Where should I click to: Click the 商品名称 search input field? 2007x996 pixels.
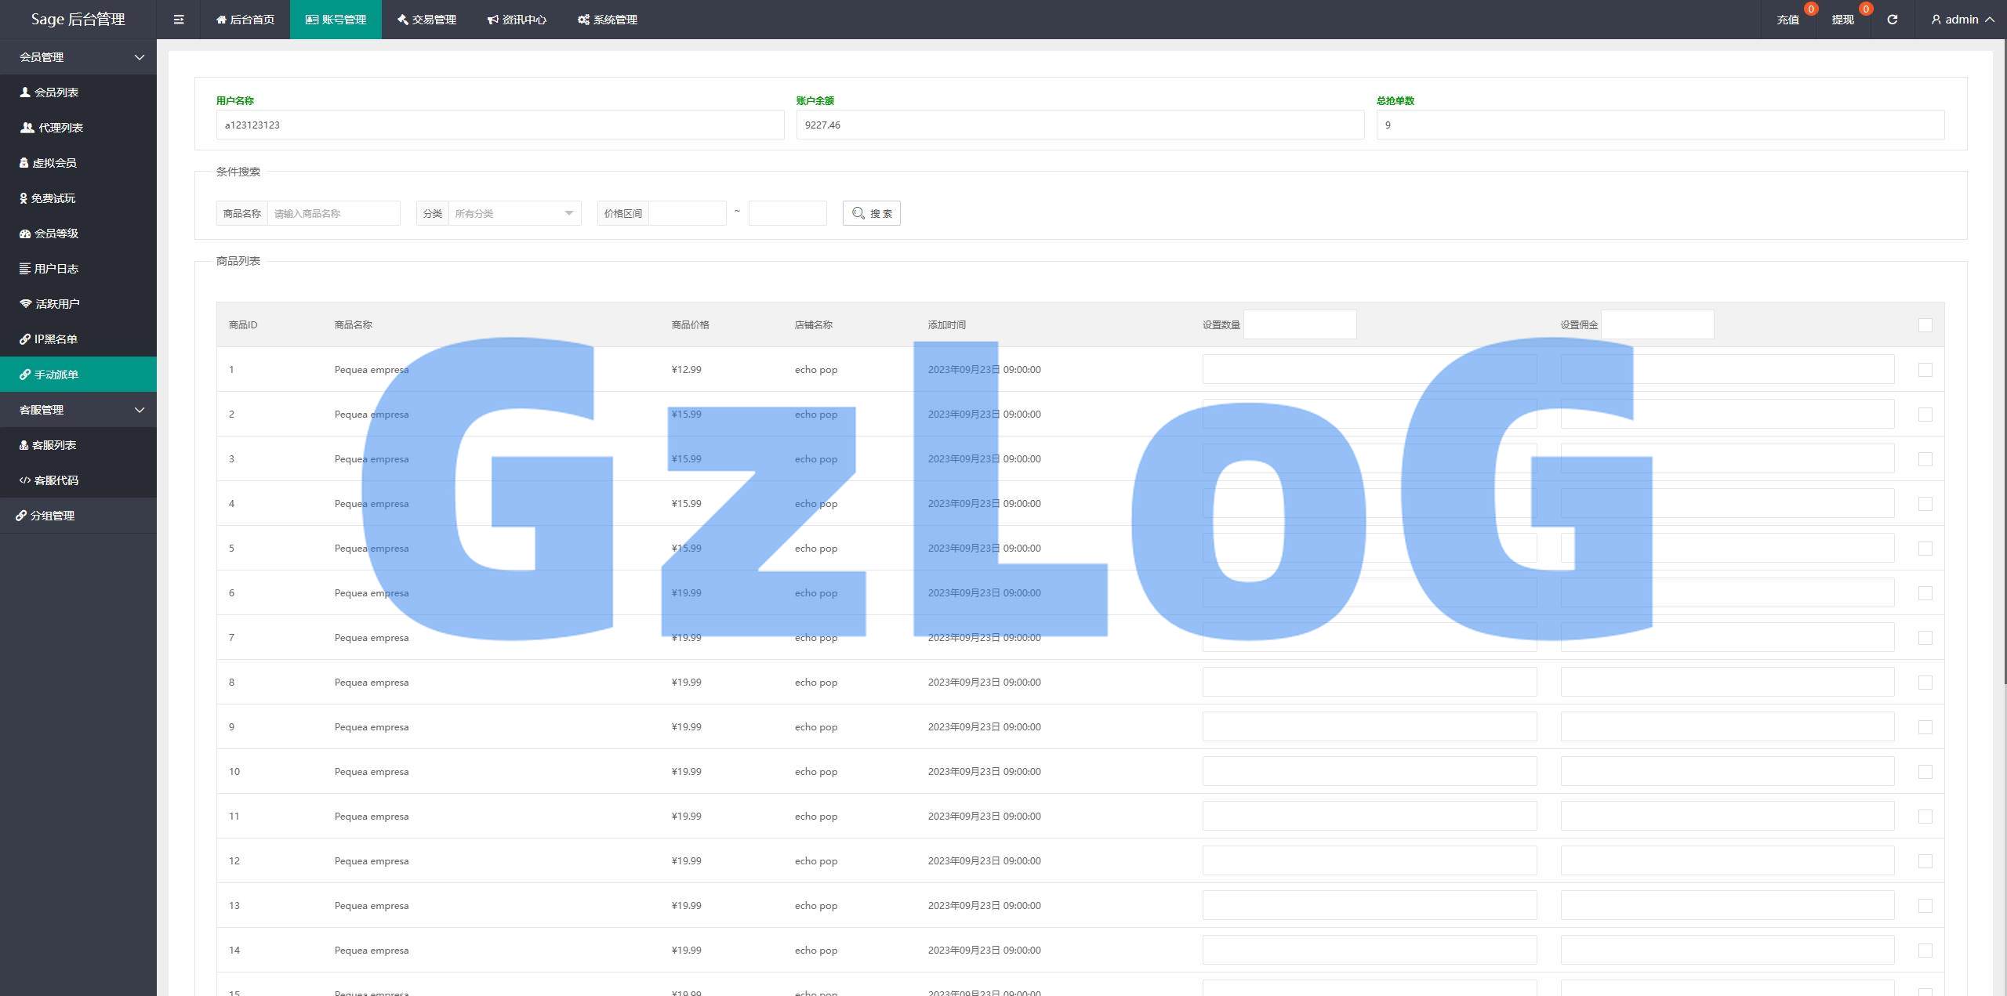point(333,213)
